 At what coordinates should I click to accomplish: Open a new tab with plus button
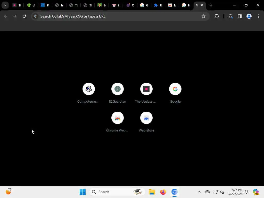click(x=211, y=5)
